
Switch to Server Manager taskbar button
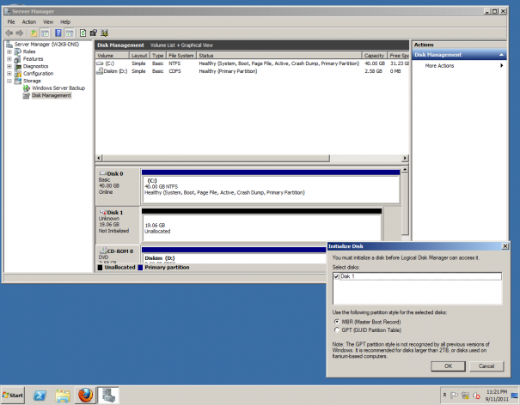pos(108,396)
